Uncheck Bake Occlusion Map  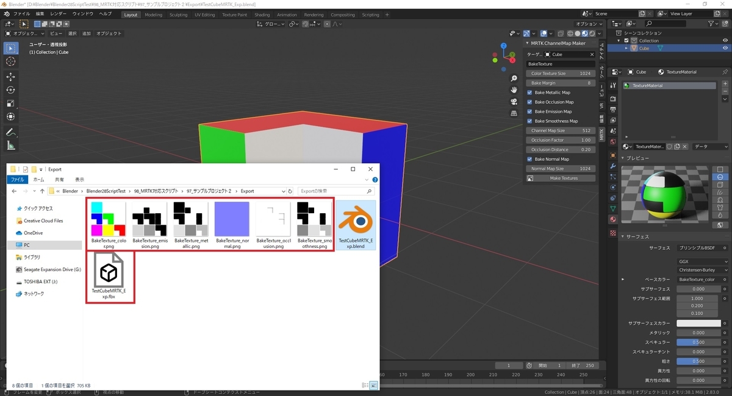click(529, 102)
